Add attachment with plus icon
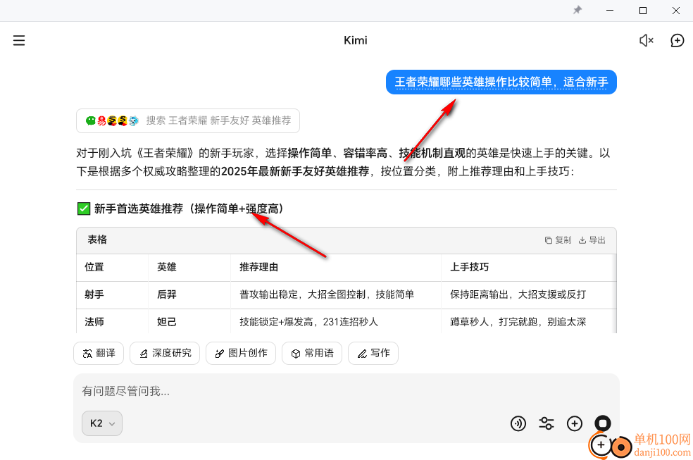Screen dimensions: 693x460 (x=575, y=423)
